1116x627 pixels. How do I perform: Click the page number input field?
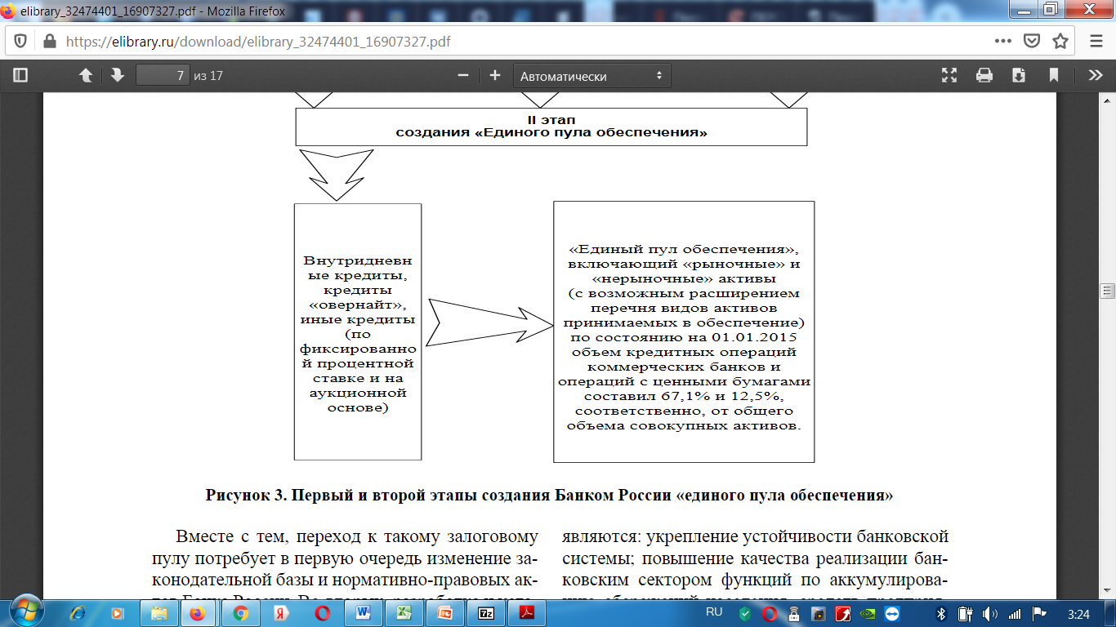163,76
